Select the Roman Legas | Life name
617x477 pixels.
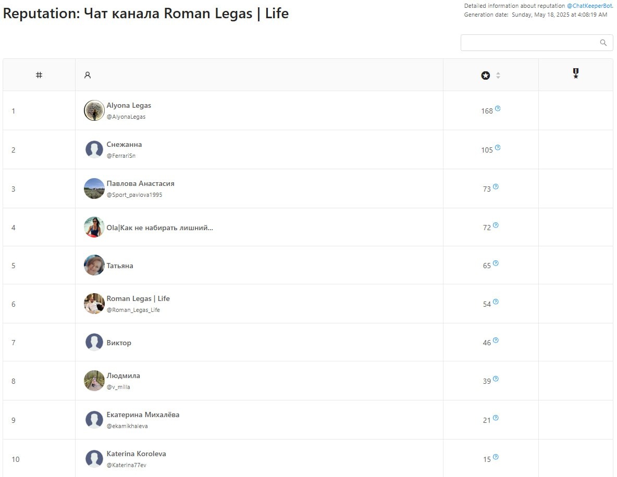coord(138,298)
